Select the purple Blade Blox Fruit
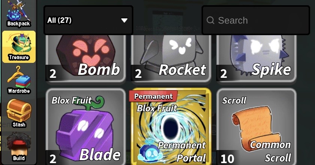Screen dimensions: 315x165 [x=85, y=126]
